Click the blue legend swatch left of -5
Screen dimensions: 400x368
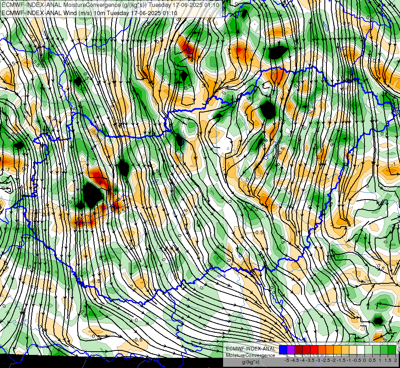[283, 350]
